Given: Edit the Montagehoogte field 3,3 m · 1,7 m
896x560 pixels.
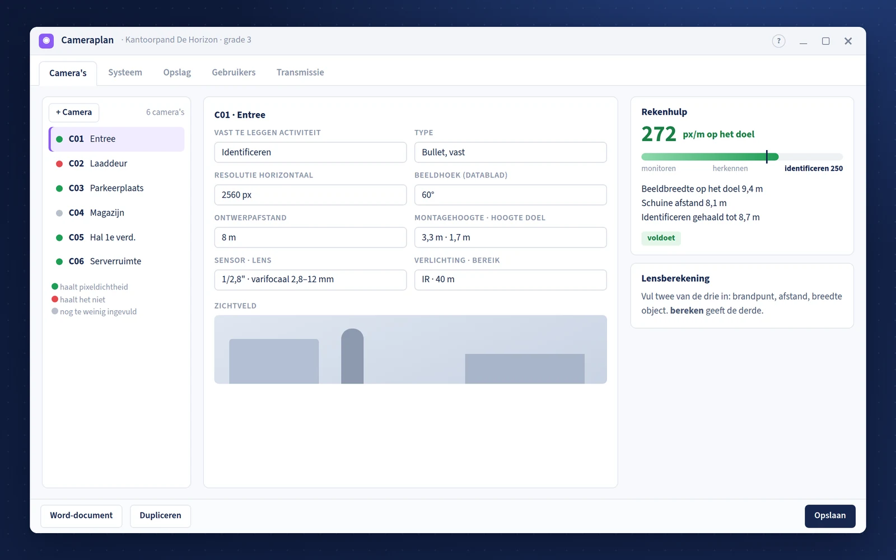Looking at the screenshot, I should pos(510,237).
